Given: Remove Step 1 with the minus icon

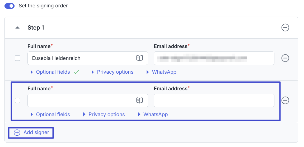Looking at the screenshot, I should [285, 27].
